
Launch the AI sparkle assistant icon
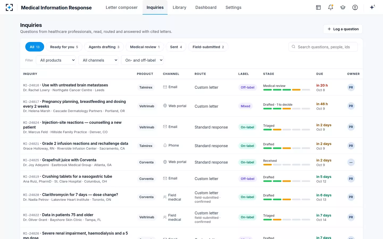click(372, 7)
